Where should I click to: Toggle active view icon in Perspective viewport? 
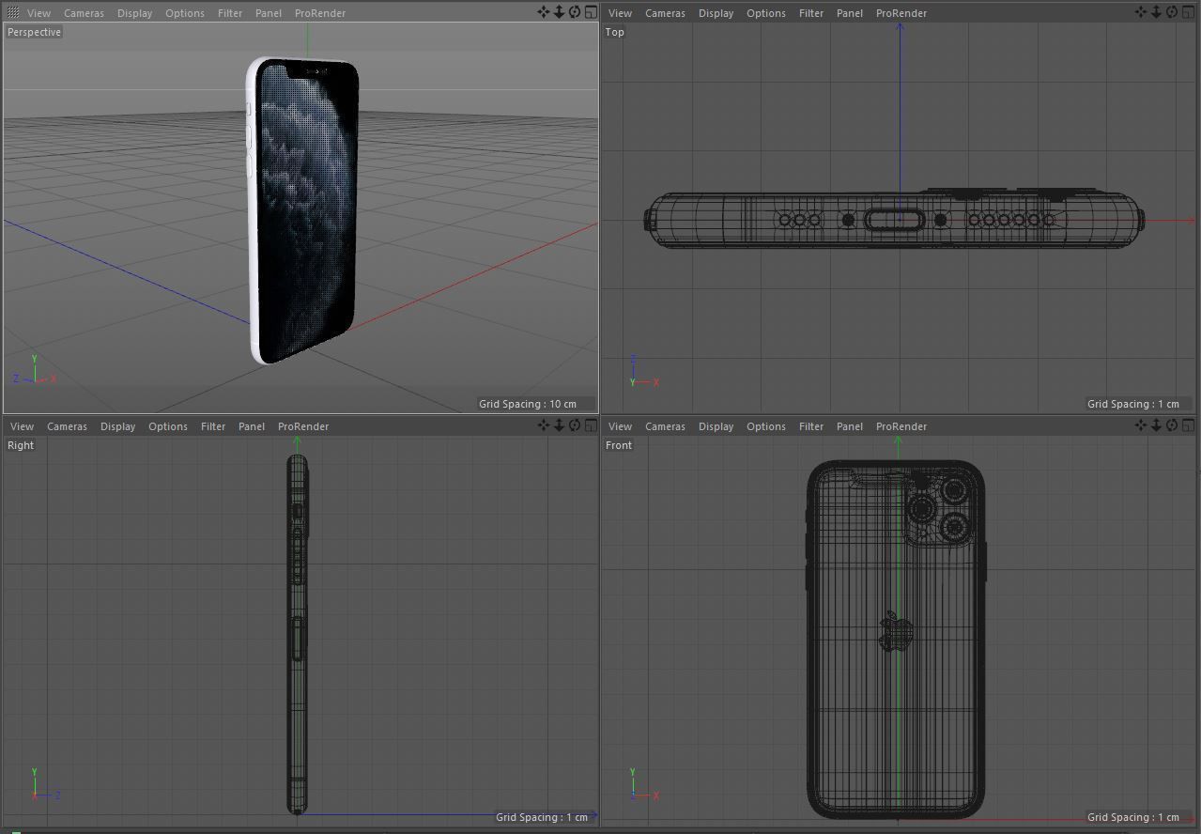591,12
